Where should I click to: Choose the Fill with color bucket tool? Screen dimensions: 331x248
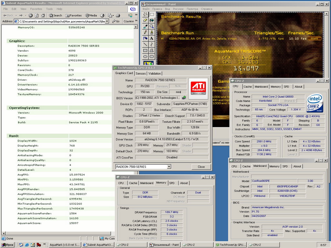click(x=152, y=20)
